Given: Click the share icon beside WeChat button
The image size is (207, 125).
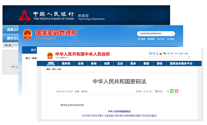Looking at the screenshot, I should click(168, 91).
